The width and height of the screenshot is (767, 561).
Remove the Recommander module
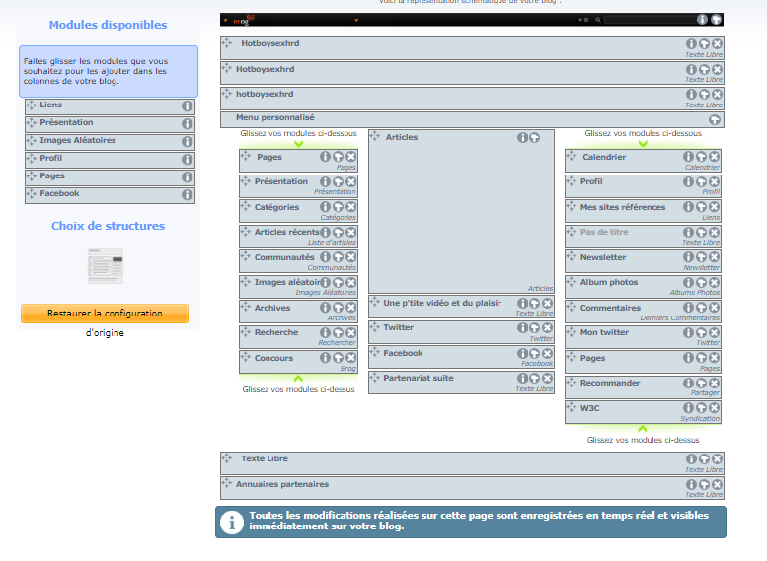click(x=714, y=384)
